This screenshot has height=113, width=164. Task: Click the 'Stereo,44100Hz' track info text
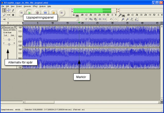(9, 30)
